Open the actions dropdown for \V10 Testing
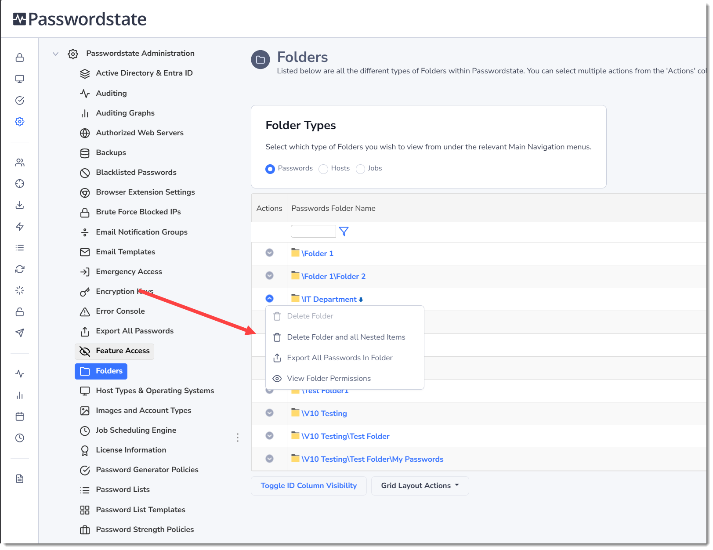The width and height of the screenshot is (713, 550). pyautogui.click(x=270, y=412)
